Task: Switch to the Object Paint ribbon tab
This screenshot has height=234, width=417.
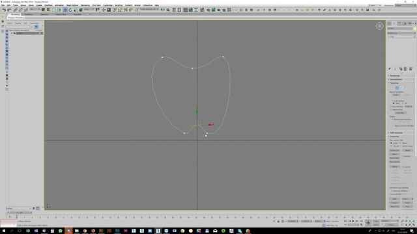Action: point(61,14)
